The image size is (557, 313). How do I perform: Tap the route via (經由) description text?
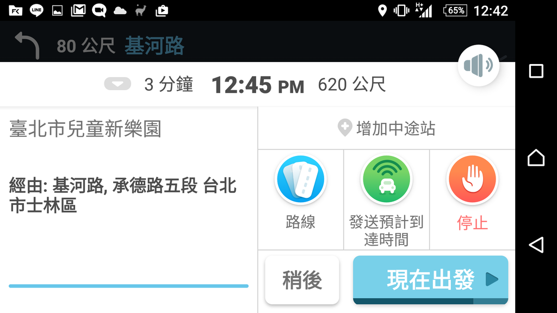click(x=122, y=196)
